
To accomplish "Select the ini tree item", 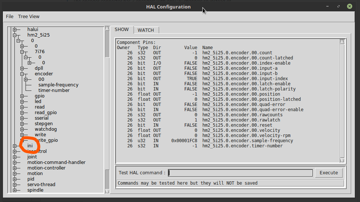I will 30,146.
